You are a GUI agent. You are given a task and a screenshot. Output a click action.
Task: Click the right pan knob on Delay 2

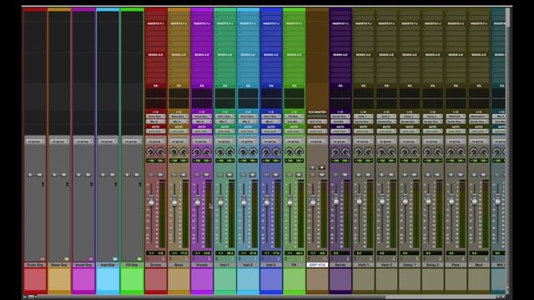[x=438, y=152]
